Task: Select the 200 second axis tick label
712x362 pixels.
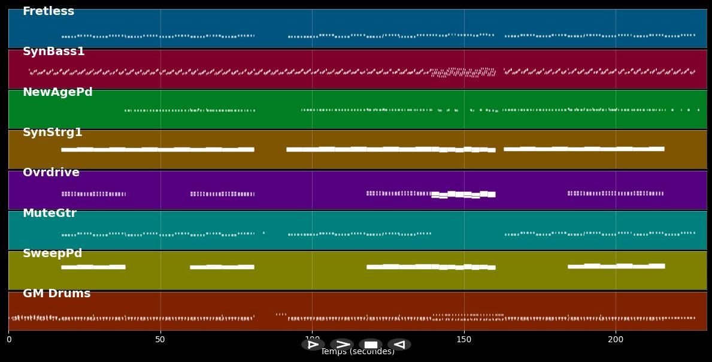Action: pyautogui.click(x=616, y=340)
